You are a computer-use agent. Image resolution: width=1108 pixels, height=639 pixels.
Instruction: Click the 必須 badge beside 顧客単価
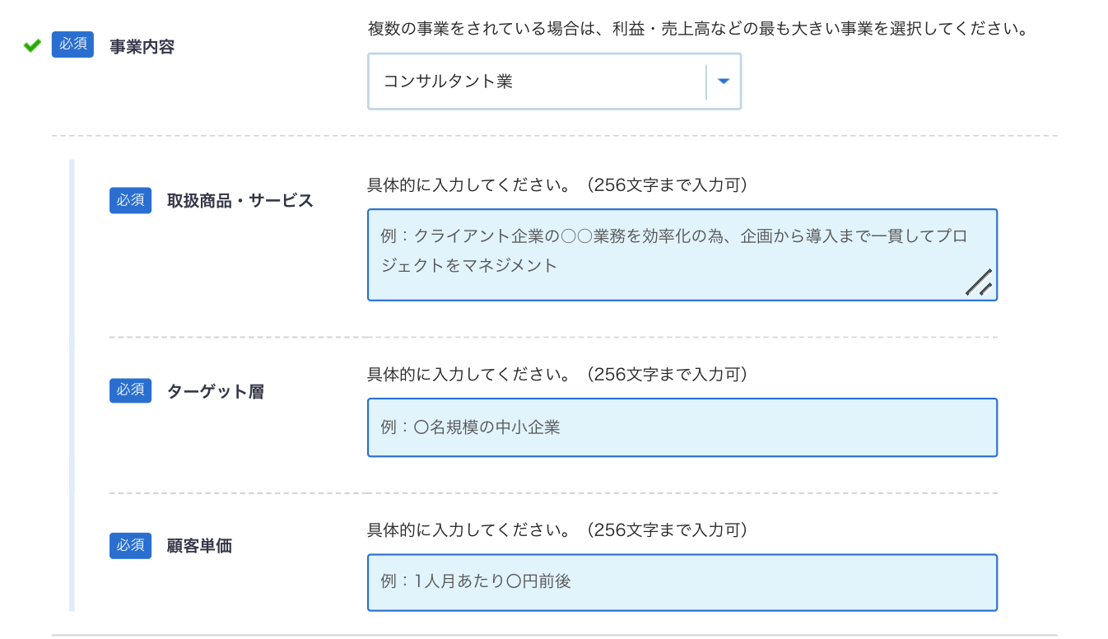tap(130, 545)
